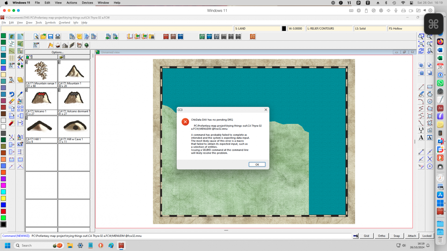This screenshot has height=251, width=447.
Task: Open WhatsApp from the macOS dock
Action: point(440,83)
